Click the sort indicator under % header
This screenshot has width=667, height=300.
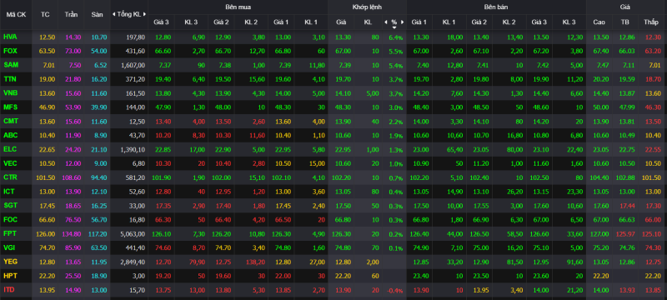(x=394, y=27)
